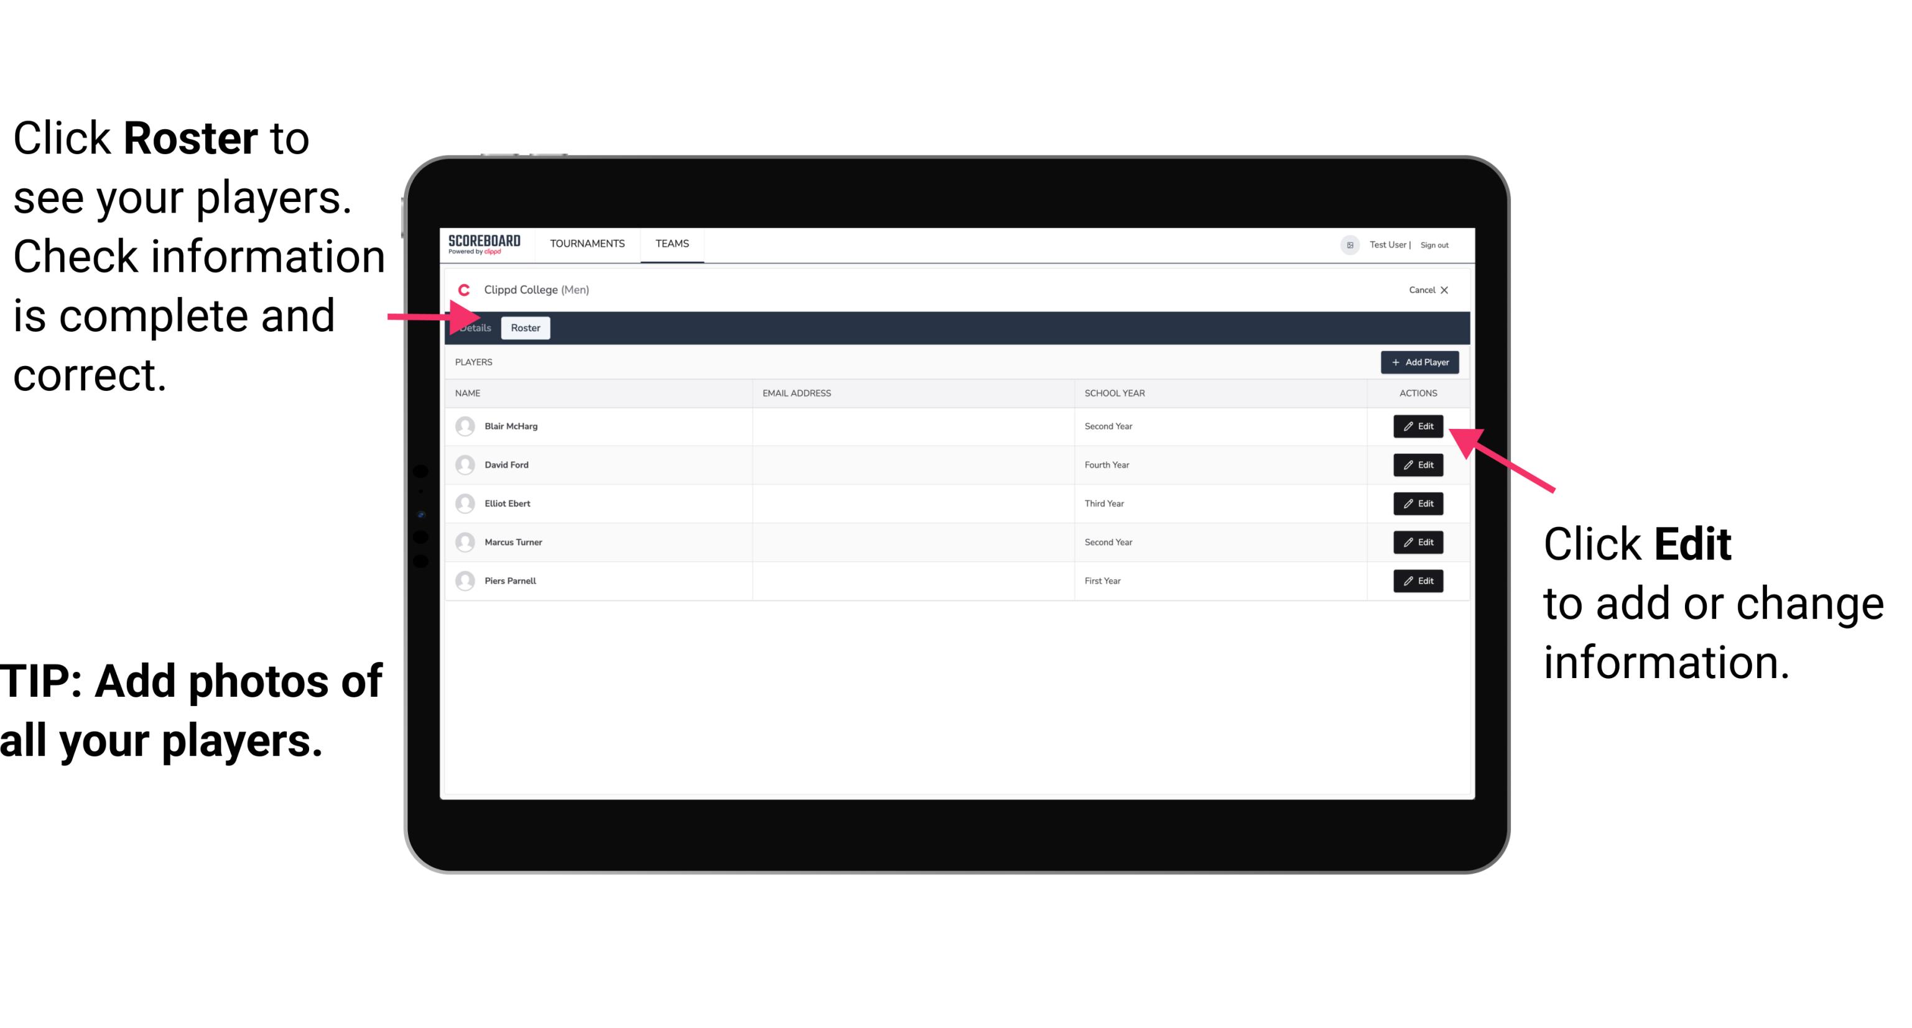Screen dimensions: 1912x1028
Task: Click the edit icon for Marcus Turner
Action: (1418, 542)
